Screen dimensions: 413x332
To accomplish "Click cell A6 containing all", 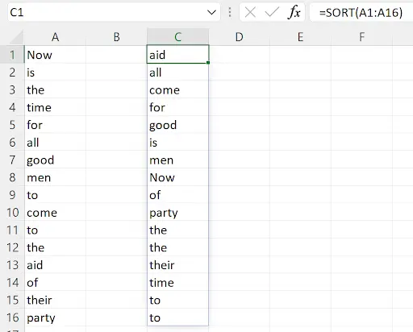I will pyautogui.click(x=55, y=142).
